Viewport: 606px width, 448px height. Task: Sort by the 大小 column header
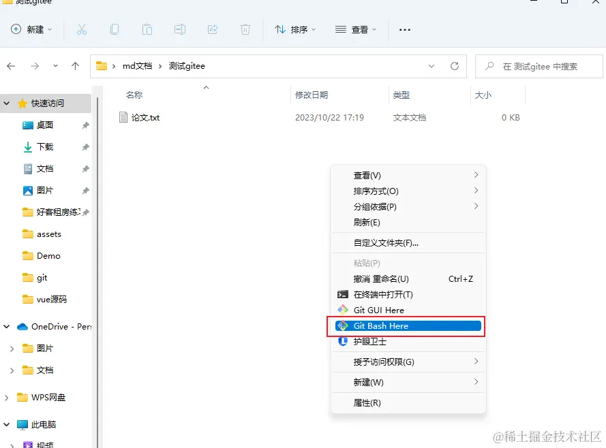pos(483,95)
